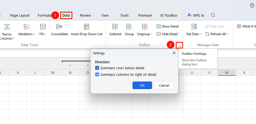Close the Settings dialog with X

(x=174, y=53)
